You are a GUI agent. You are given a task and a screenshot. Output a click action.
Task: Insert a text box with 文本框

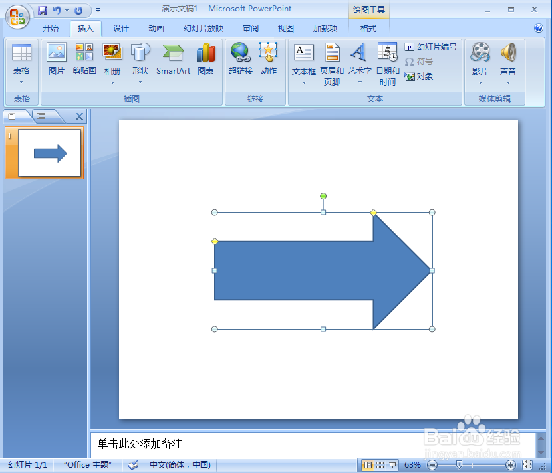tap(303, 59)
